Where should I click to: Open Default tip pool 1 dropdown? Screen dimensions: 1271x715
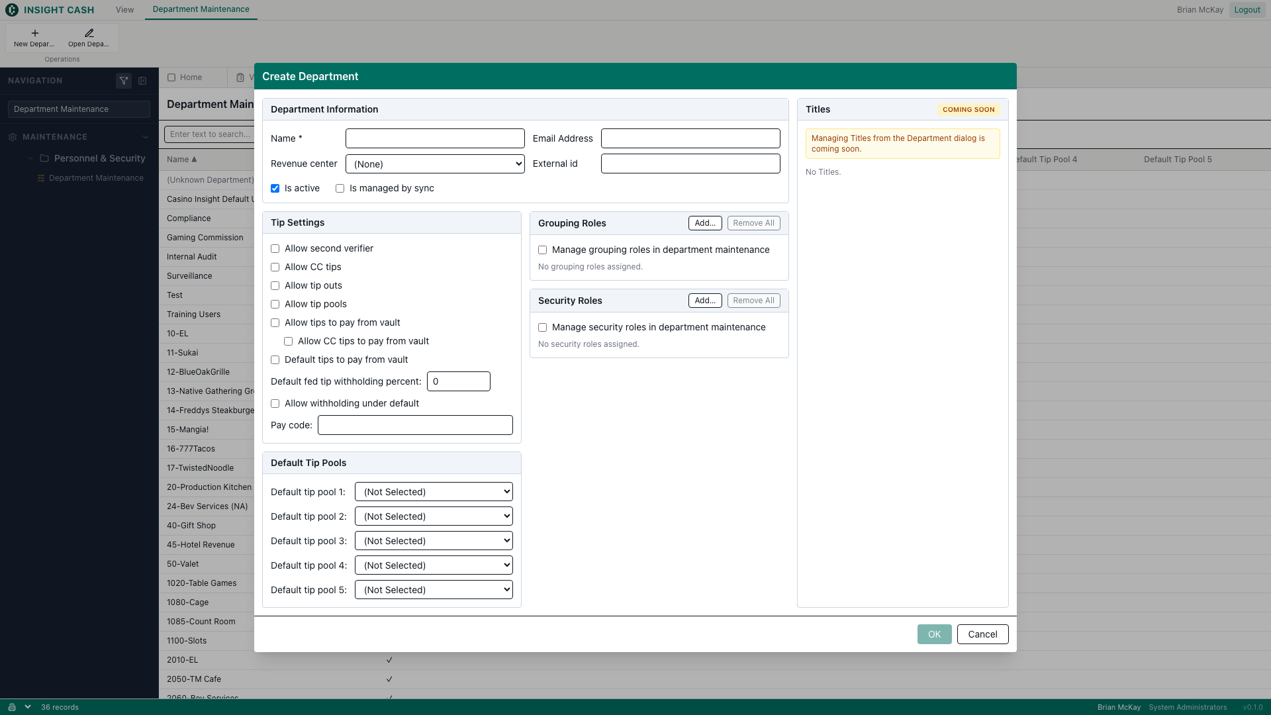(x=434, y=492)
